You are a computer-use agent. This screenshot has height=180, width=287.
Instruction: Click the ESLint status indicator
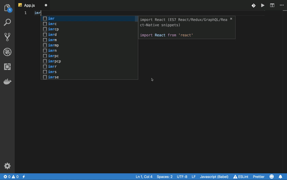[x=241, y=177]
